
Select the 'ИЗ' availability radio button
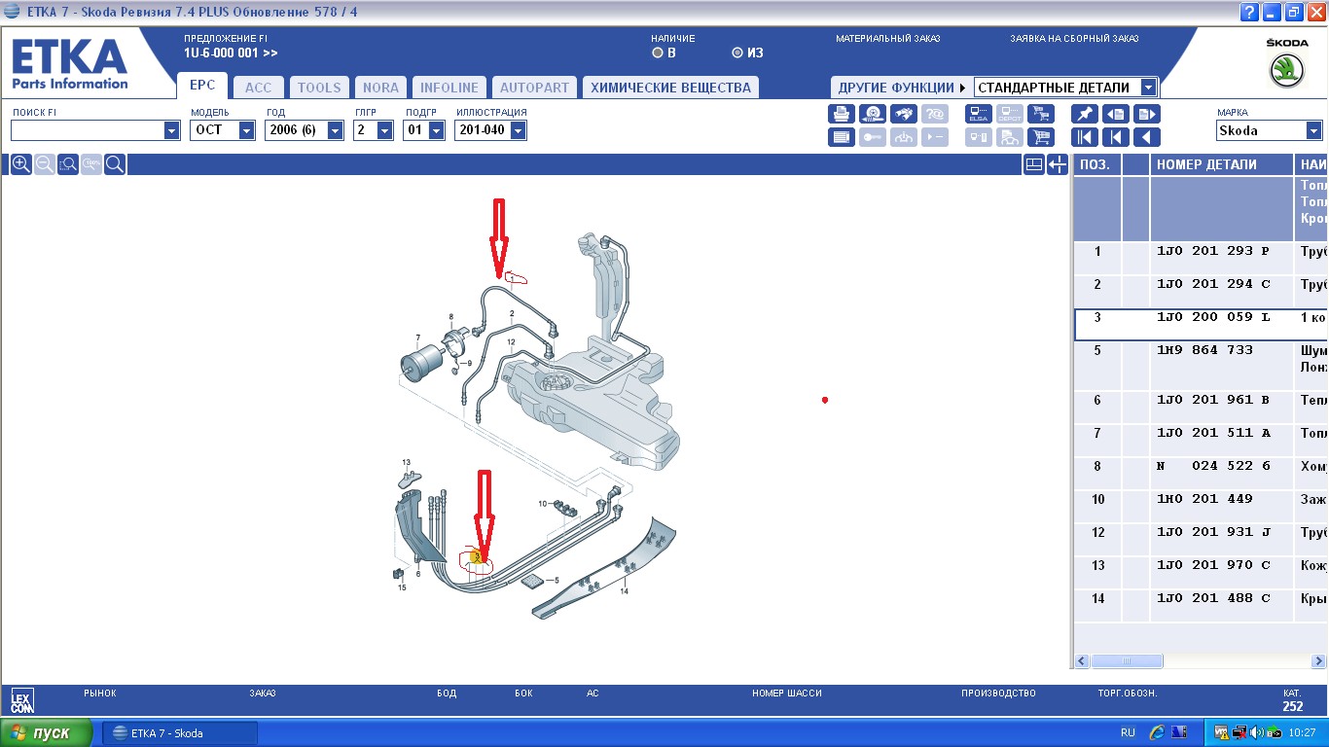tap(737, 53)
